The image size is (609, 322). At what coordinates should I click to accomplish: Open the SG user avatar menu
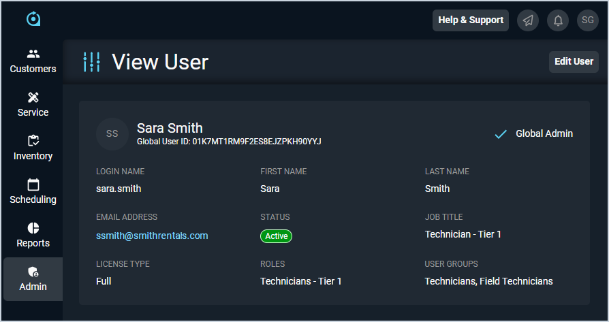point(588,20)
